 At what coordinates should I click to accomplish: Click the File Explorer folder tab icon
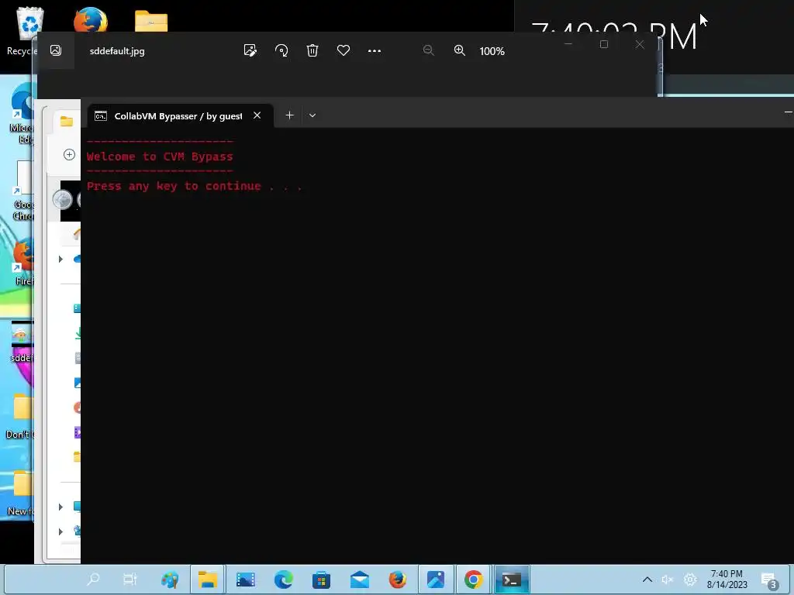pos(67,121)
